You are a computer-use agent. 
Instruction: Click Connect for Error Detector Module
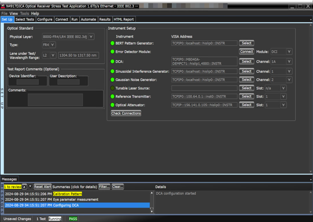coord(246,52)
